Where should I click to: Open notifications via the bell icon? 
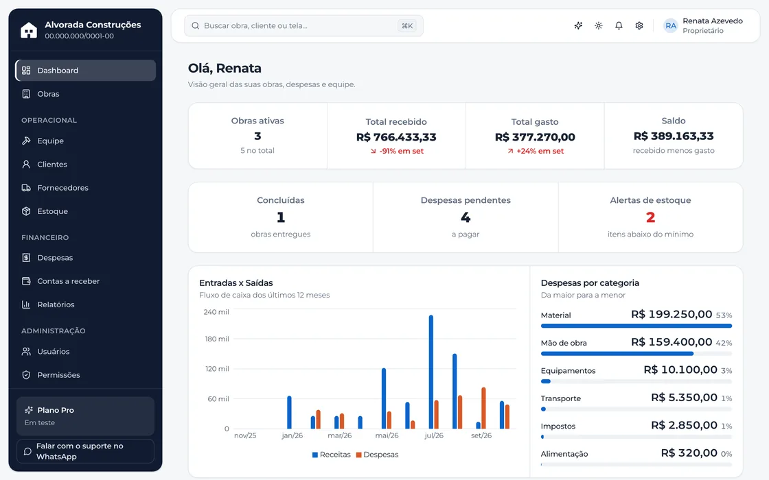619,25
